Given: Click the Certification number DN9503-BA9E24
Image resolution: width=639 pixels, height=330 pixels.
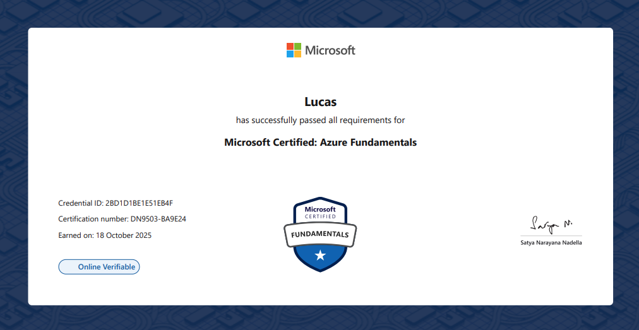Looking at the screenshot, I should (122, 219).
